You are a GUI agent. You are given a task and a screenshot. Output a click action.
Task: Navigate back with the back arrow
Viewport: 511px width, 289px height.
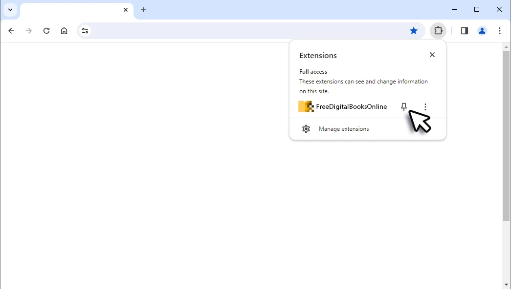coord(11,30)
